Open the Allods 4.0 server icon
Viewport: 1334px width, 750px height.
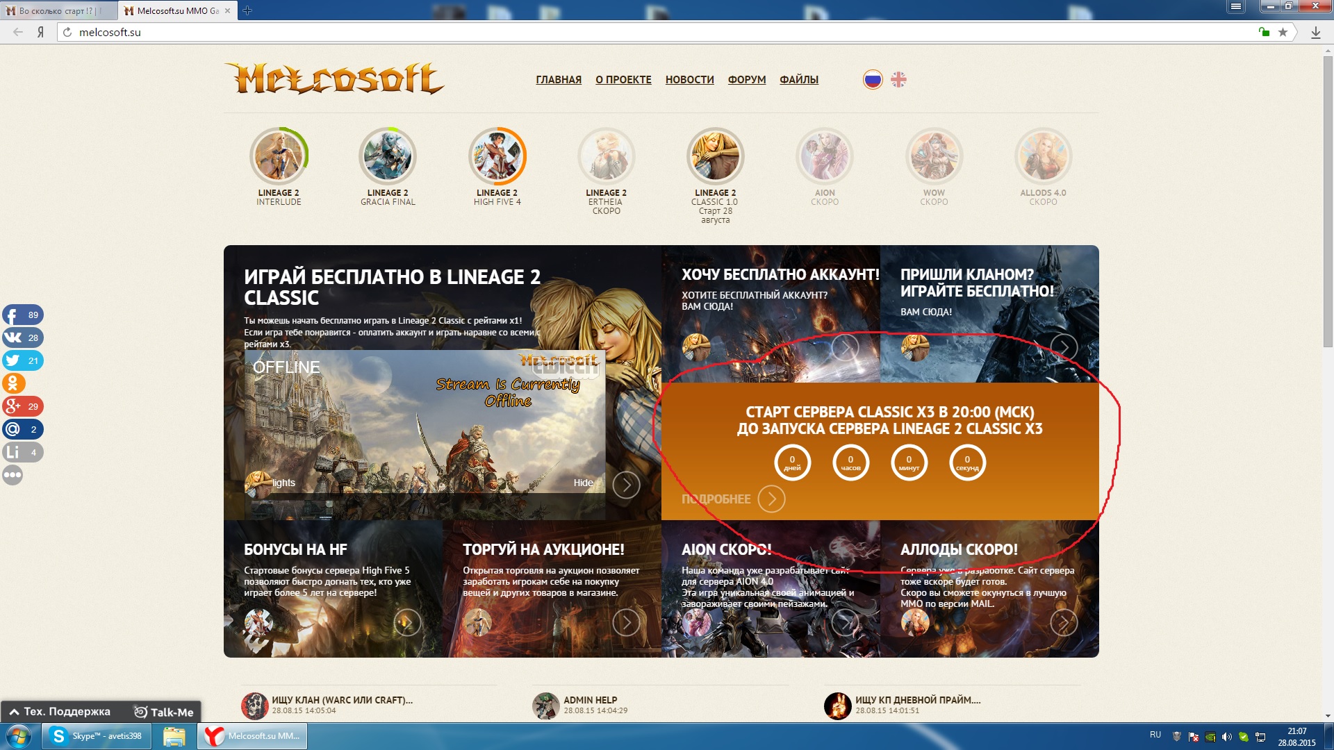tap(1043, 156)
